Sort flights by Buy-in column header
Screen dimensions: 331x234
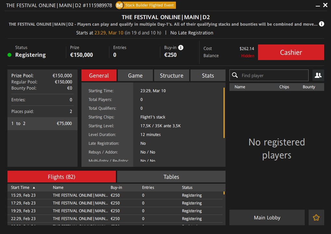[116, 188]
